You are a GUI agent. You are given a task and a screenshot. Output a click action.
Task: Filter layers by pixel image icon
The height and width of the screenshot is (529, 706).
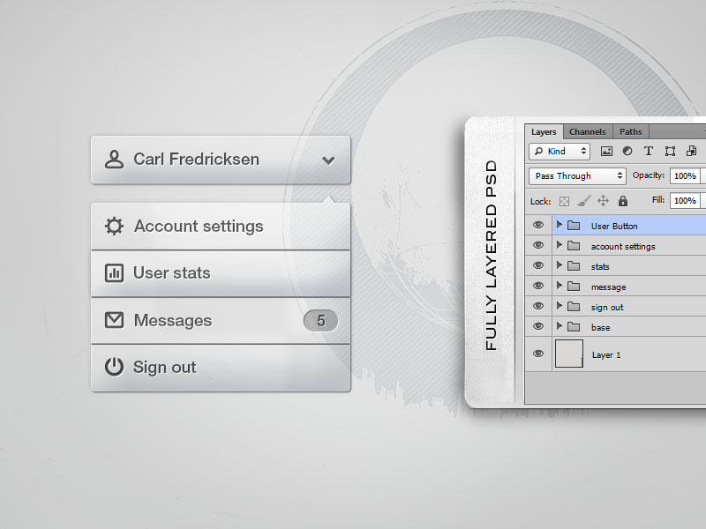click(606, 151)
